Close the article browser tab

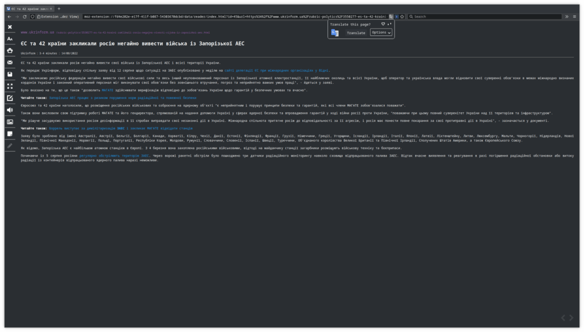pos(51,9)
